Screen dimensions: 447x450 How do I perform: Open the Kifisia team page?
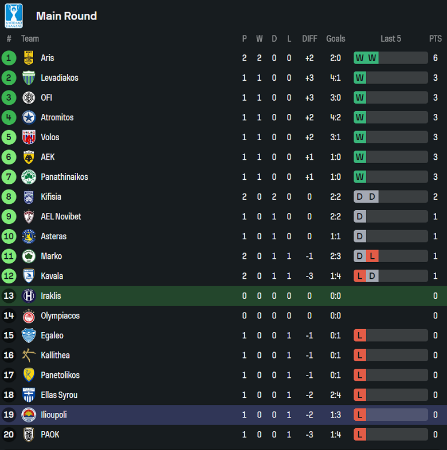click(x=51, y=197)
